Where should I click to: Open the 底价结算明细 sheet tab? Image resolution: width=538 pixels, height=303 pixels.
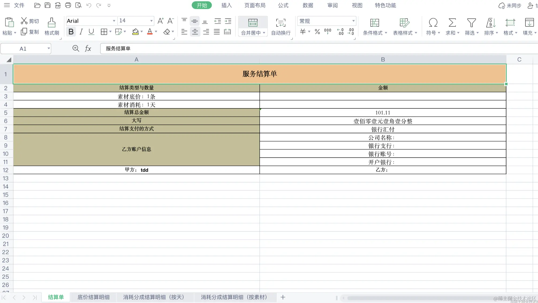pos(93,297)
